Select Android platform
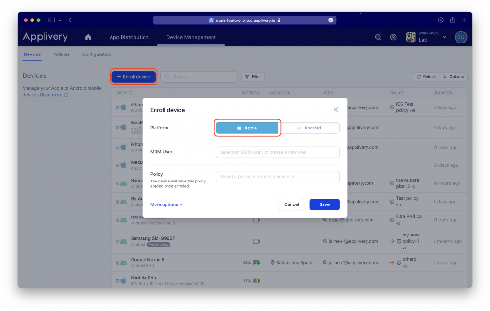This screenshot has height=311, width=490. pyautogui.click(x=309, y=128)
